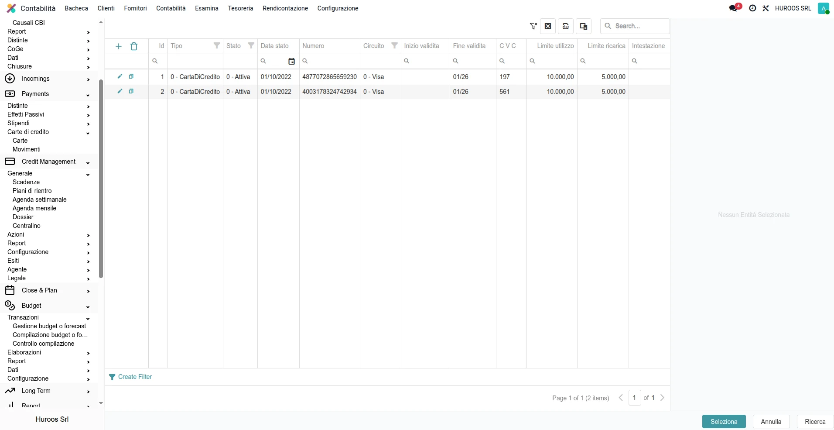Click the trash delete icon in grid header
This screenshot has width=834, height=430.
pos(134,46)
